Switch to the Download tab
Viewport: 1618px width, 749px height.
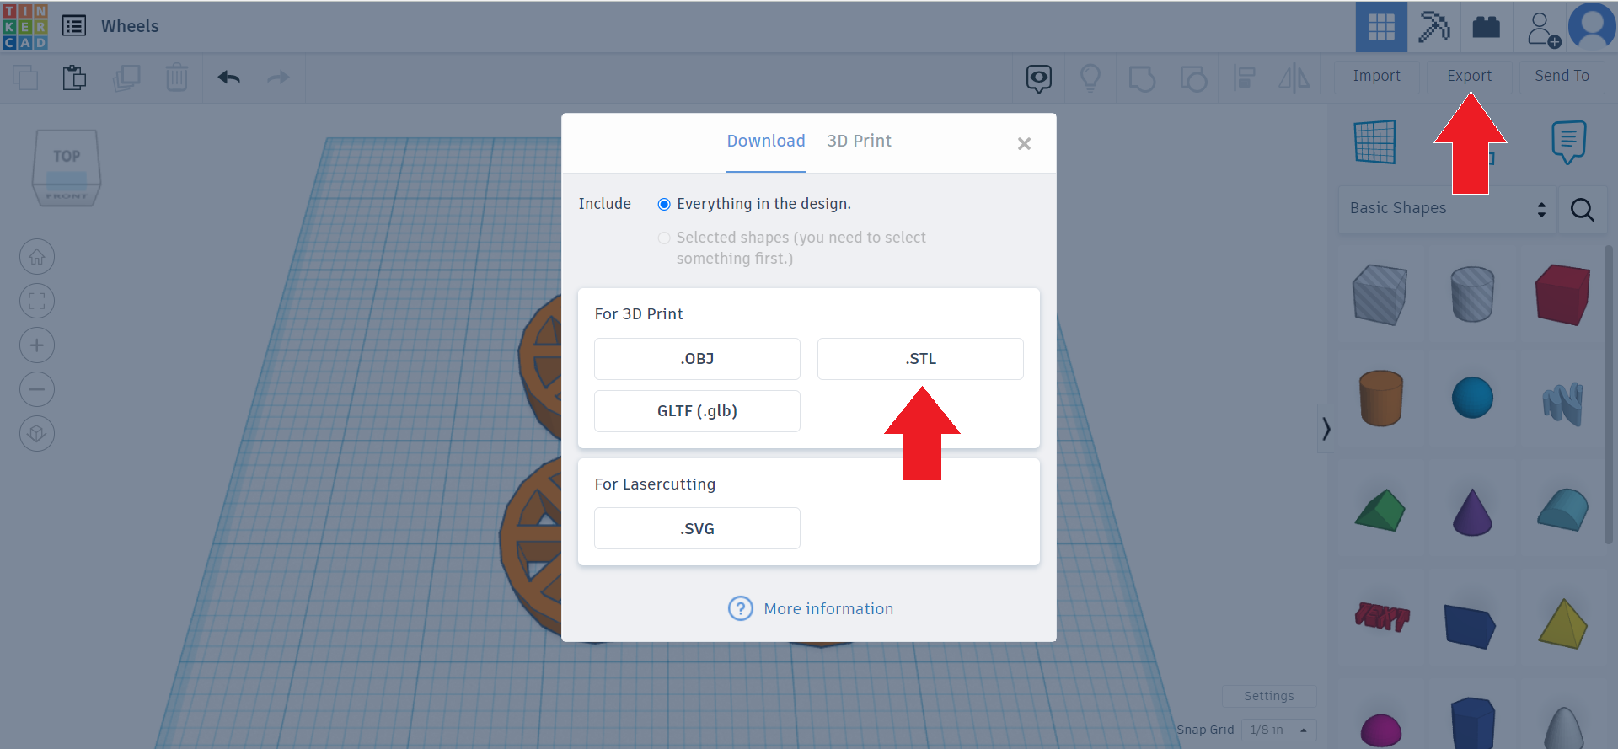pos(766,142)
